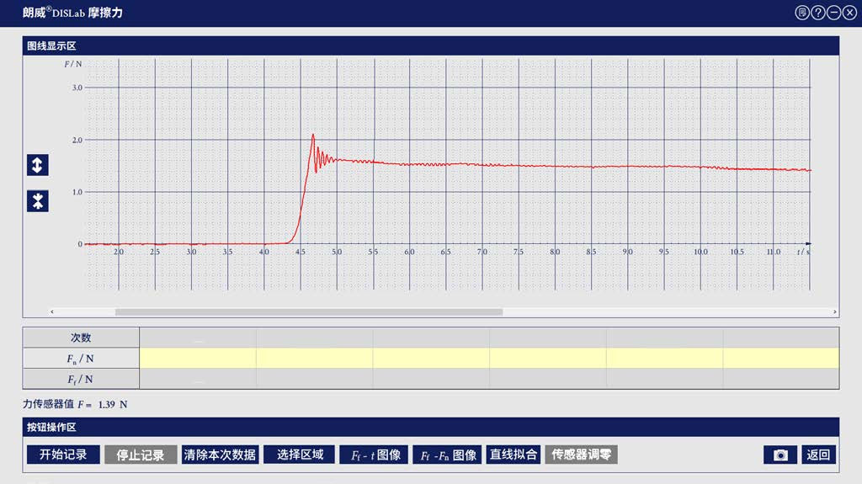The image size is (862, 484).
Task: Close the DISLab friction window
Action: (x=849, y=13)
